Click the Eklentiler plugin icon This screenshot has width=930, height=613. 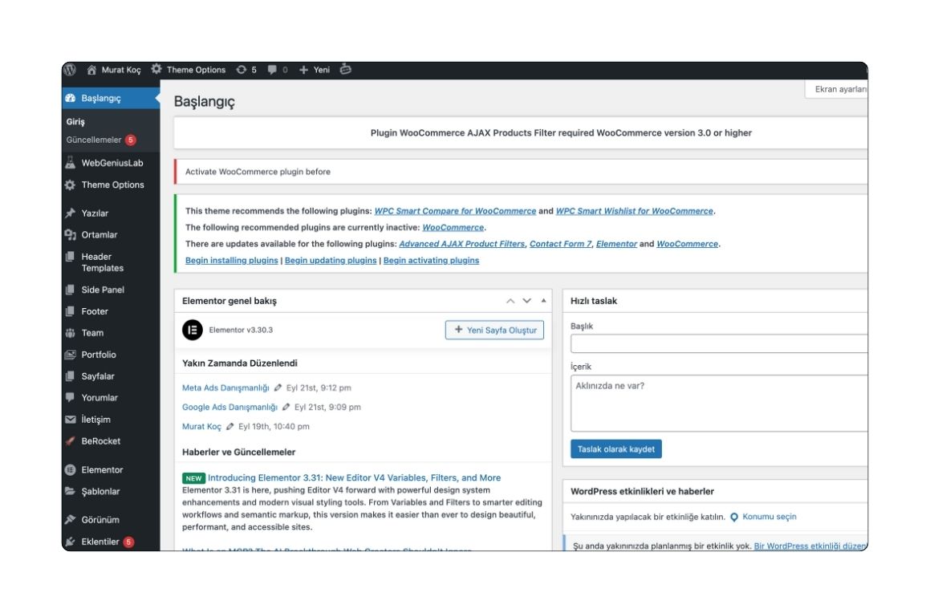coord(71,542)
